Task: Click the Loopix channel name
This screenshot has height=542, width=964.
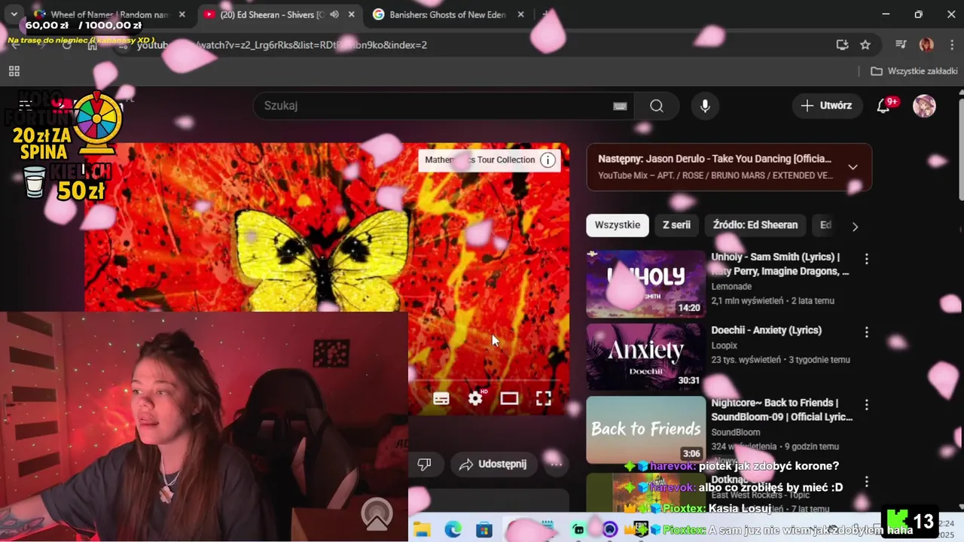Action: tap(725, 346)
